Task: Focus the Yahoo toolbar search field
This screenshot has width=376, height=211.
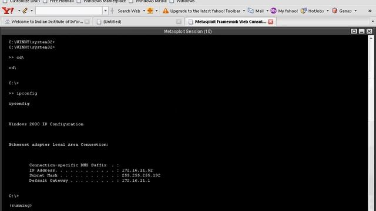Action: (x=69, y=11)
